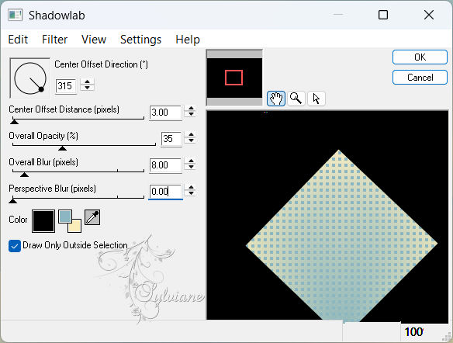Click the Cancel button

(x=420, y=77)
